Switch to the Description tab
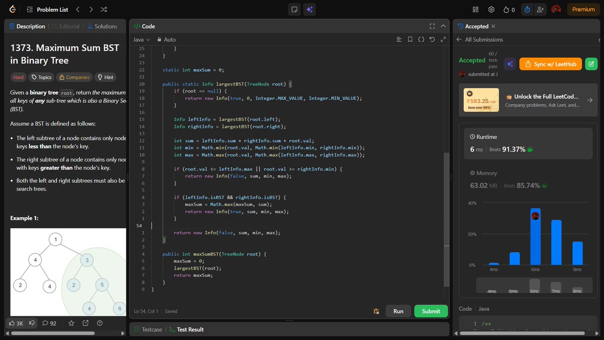604x340 pixels. pos(27,26)
